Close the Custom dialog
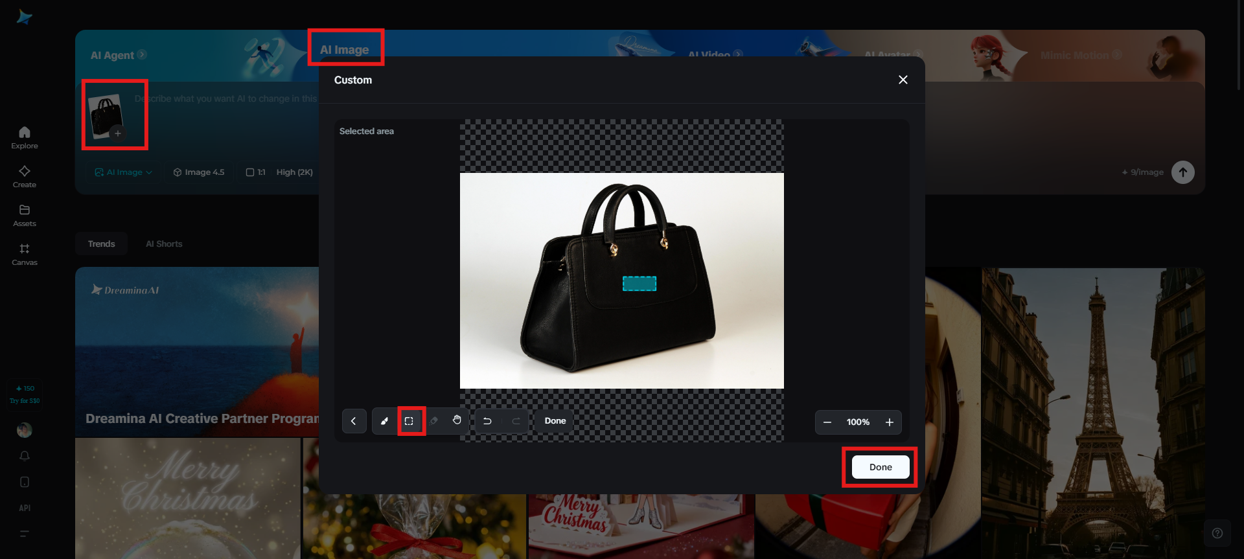 coord(903,80)
